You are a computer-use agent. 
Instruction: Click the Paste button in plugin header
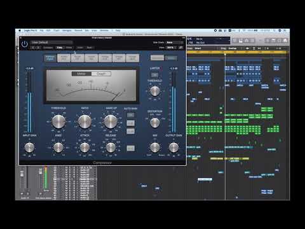(x=69, y=48)
